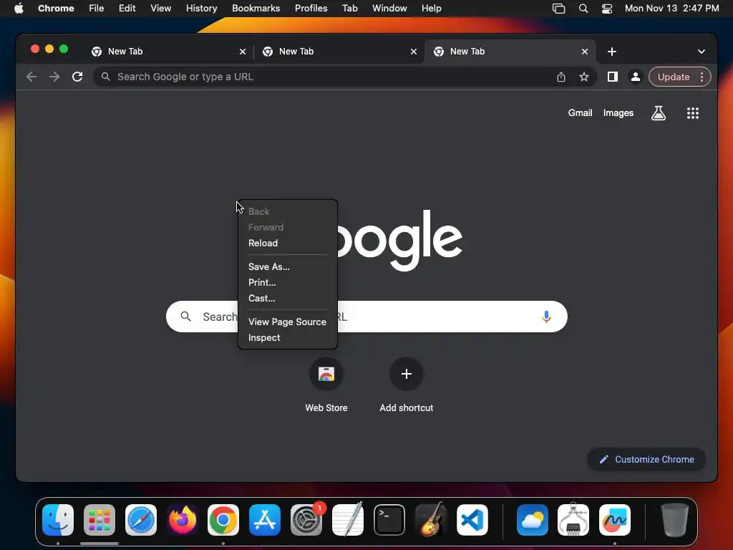Expand the tab search dropdown chevron
Screen dimensions: 733x550
[x=702, y=52]
